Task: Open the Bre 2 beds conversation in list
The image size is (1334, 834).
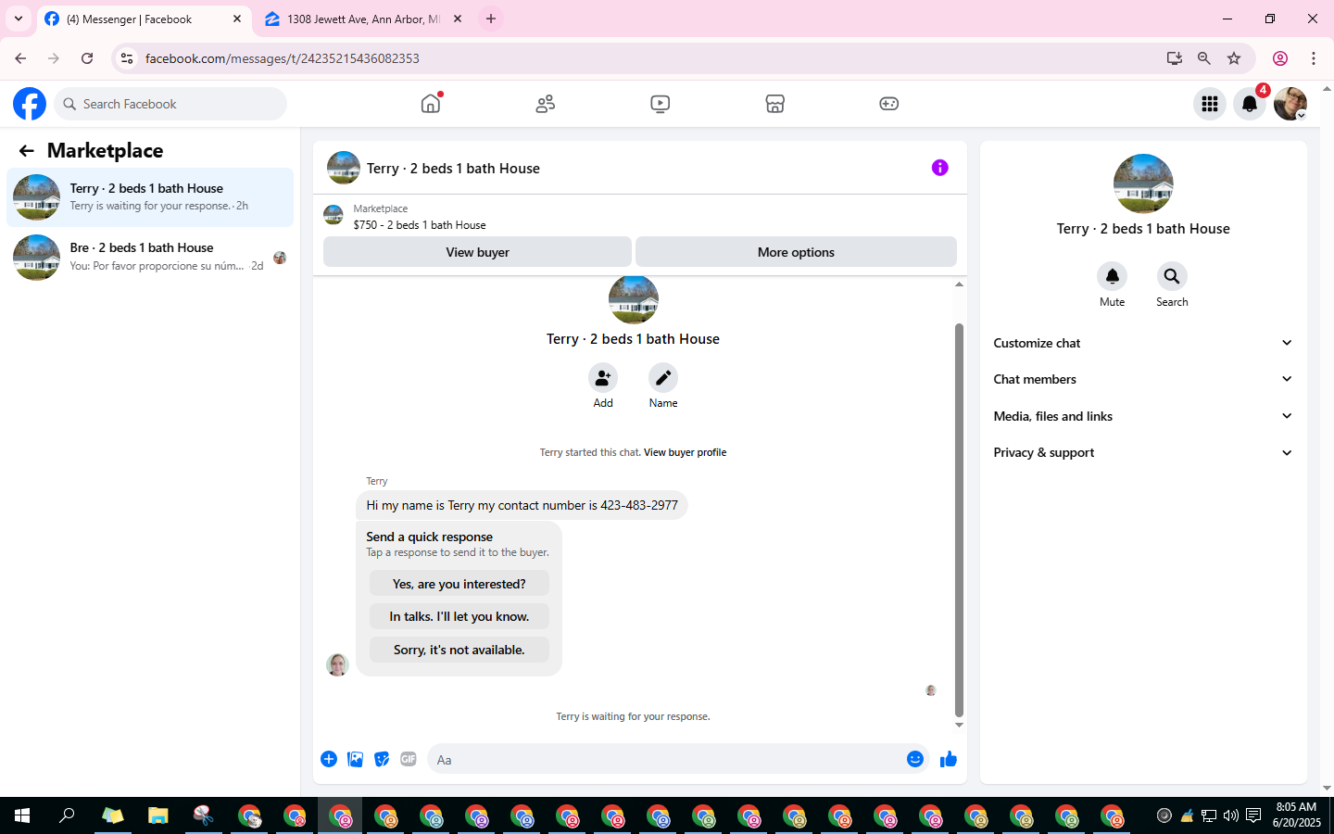Action: [150, 257]
